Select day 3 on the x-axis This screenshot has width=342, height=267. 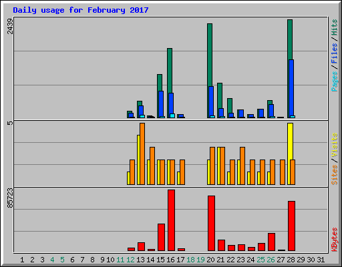coord(42,260)
